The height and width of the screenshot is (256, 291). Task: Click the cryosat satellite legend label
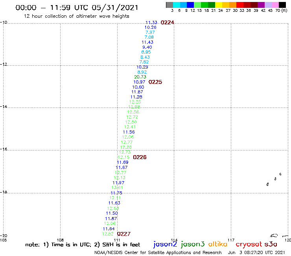click(x=249, y=244)
